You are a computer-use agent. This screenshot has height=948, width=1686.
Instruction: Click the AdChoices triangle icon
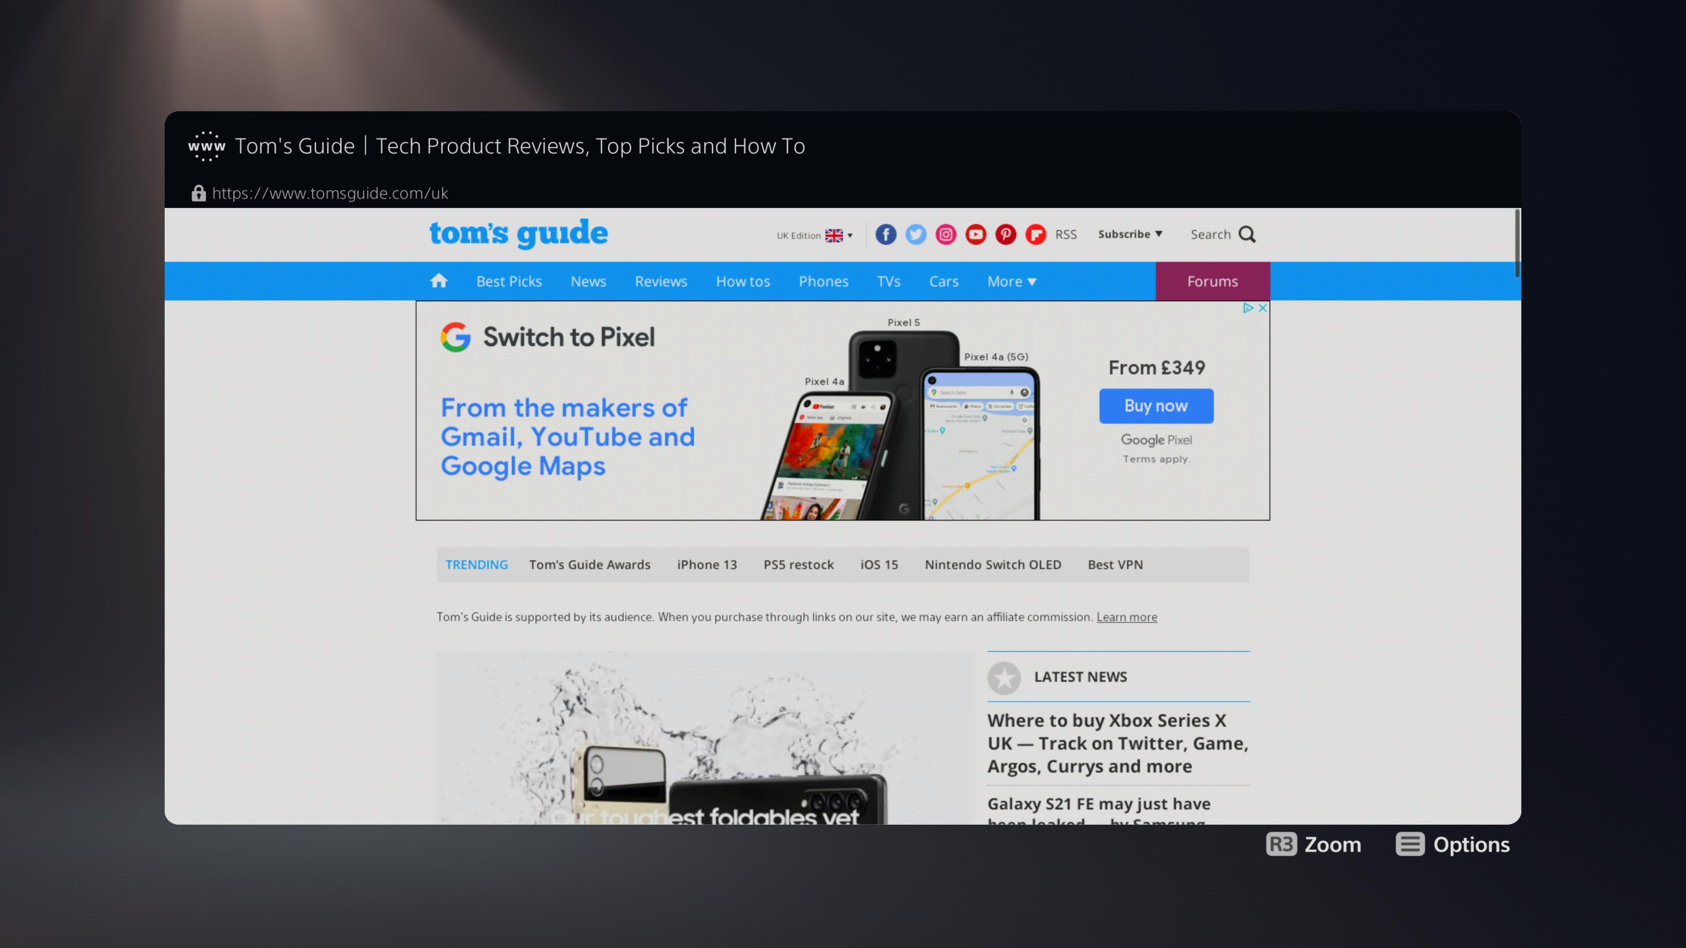coord(1248,308)
